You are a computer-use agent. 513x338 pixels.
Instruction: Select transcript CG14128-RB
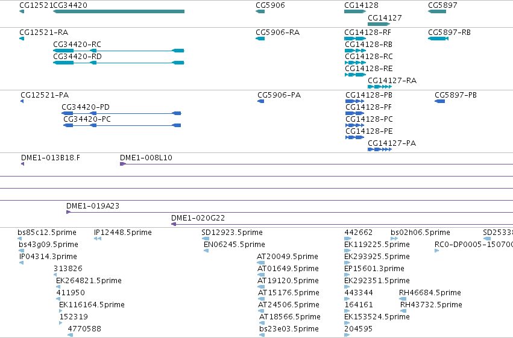355,51
